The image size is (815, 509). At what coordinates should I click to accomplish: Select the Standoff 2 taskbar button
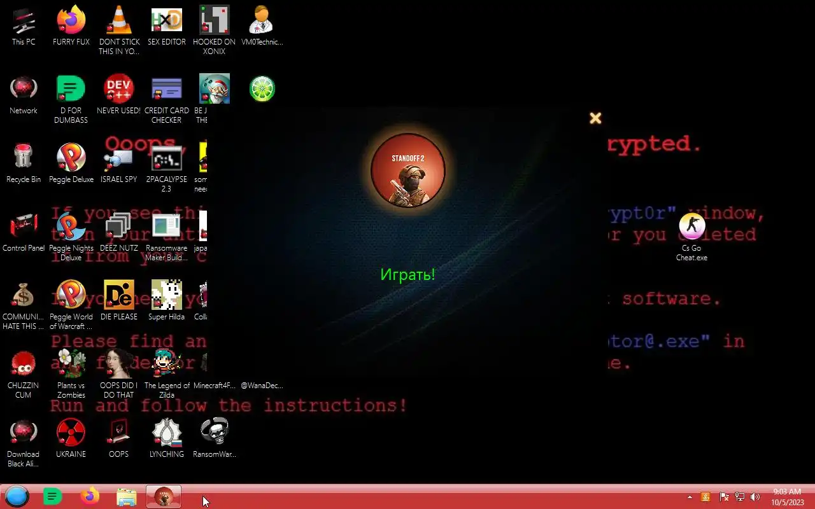[x=164, y=496]
